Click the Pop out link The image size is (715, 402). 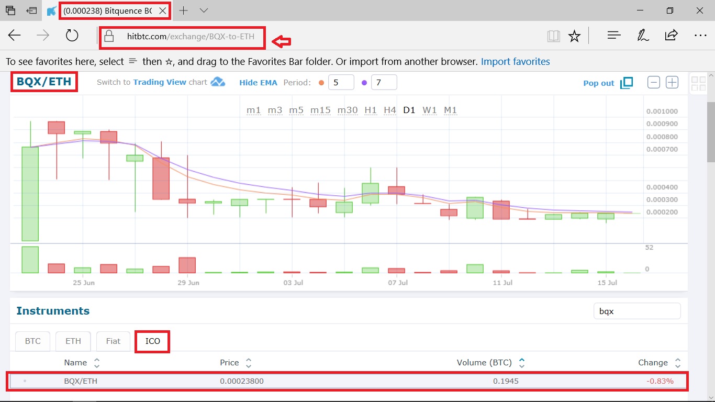click(599, 83)
